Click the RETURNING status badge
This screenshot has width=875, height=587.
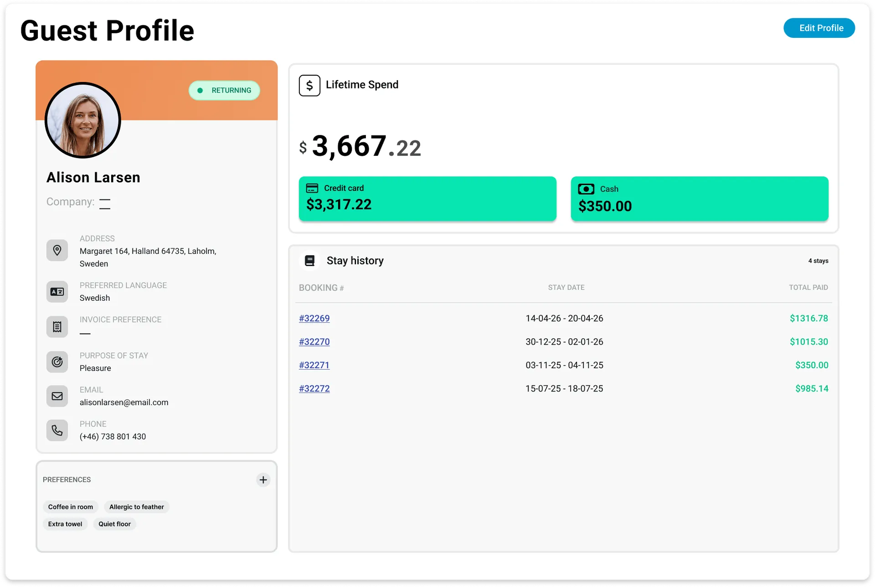tap(224, 90)
